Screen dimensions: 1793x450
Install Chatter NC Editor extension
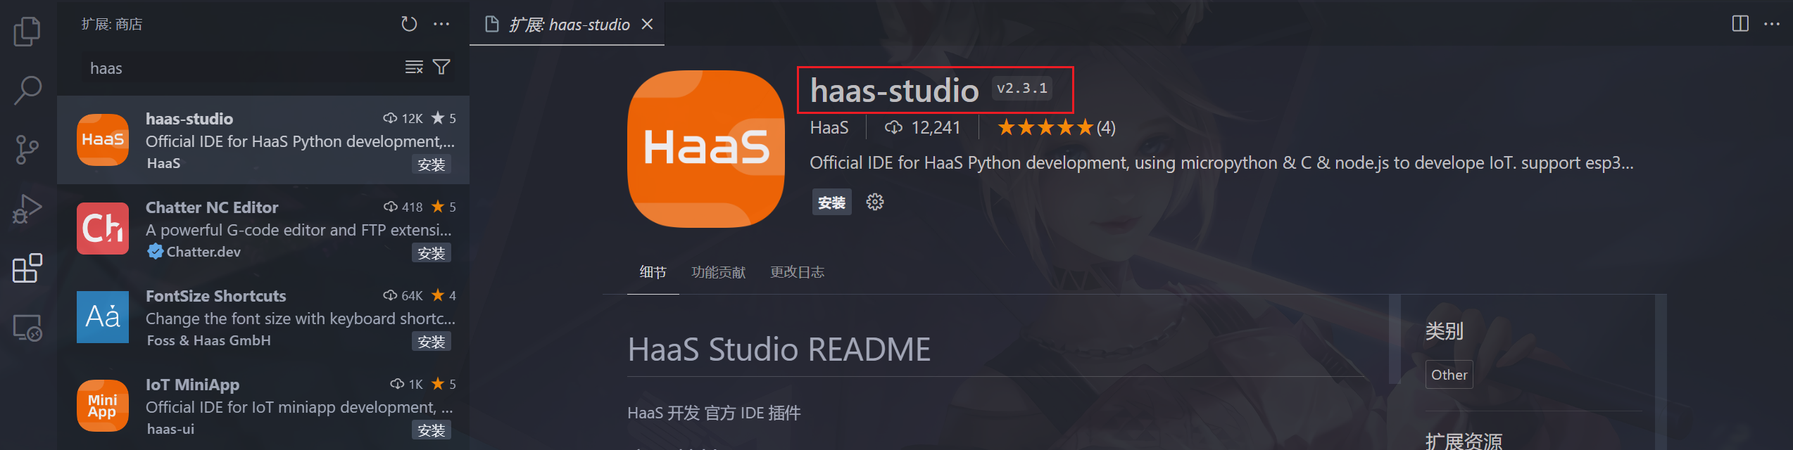431,253
